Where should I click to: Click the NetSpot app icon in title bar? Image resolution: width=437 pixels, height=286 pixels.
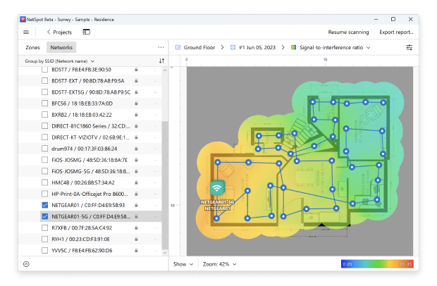click(x=23, y=20)
